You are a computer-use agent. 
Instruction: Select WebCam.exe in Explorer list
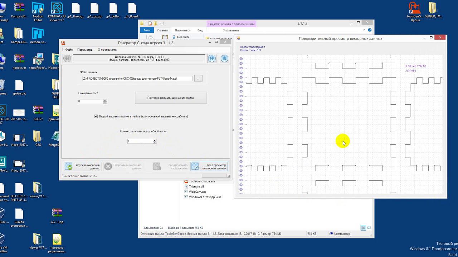click(x=195, y=192)
